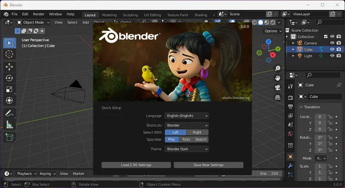Click the new scene icon next to Scene
This screenshot has height=188, width=345.
[x=269, y=14]
